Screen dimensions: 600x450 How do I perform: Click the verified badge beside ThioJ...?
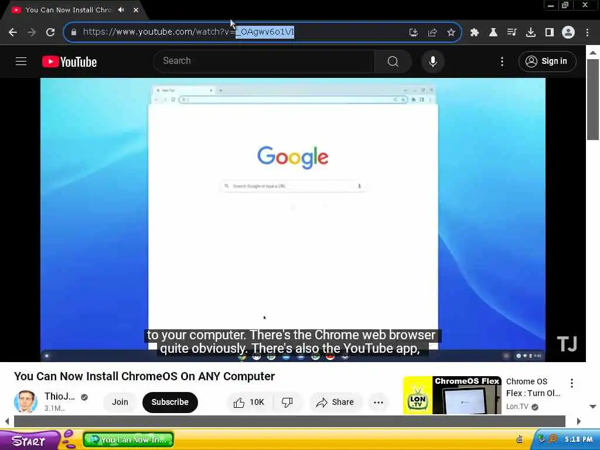(84, 397)
